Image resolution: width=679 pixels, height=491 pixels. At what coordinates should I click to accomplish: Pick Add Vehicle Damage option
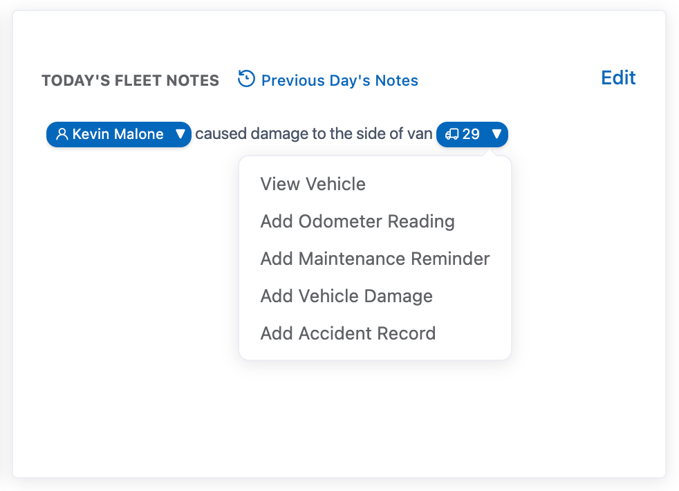pyautogui.click(x=346, y=296)
